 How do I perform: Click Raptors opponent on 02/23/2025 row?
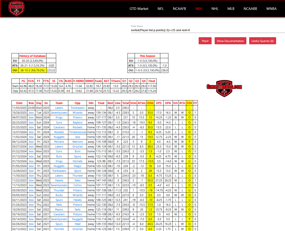click(x=77, y=122)
